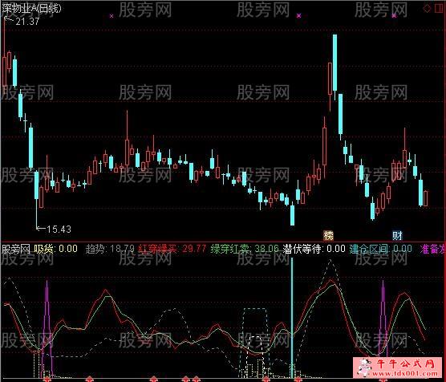Click the 15.43 low price label
The height and width of the screenshot is (382, 446).
coord(59,230)
